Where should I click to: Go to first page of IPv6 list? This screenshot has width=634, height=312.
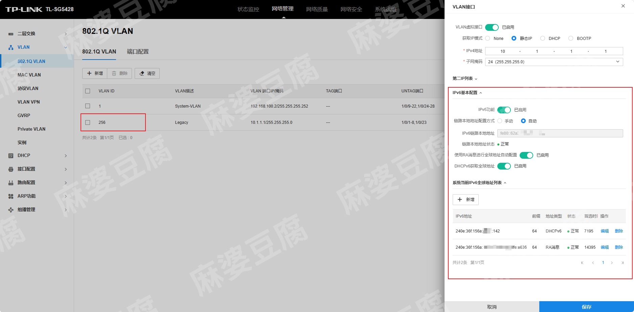tap(582, 263)
